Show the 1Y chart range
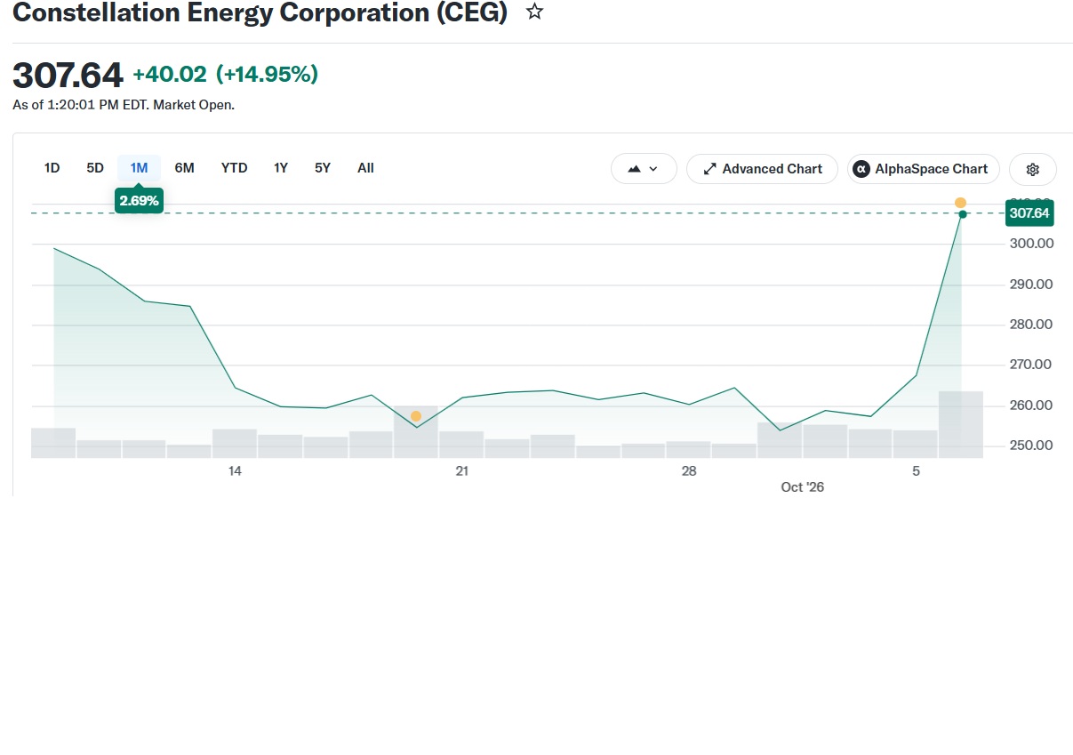This screenshot has width=1073, height=755. [281, 168]
